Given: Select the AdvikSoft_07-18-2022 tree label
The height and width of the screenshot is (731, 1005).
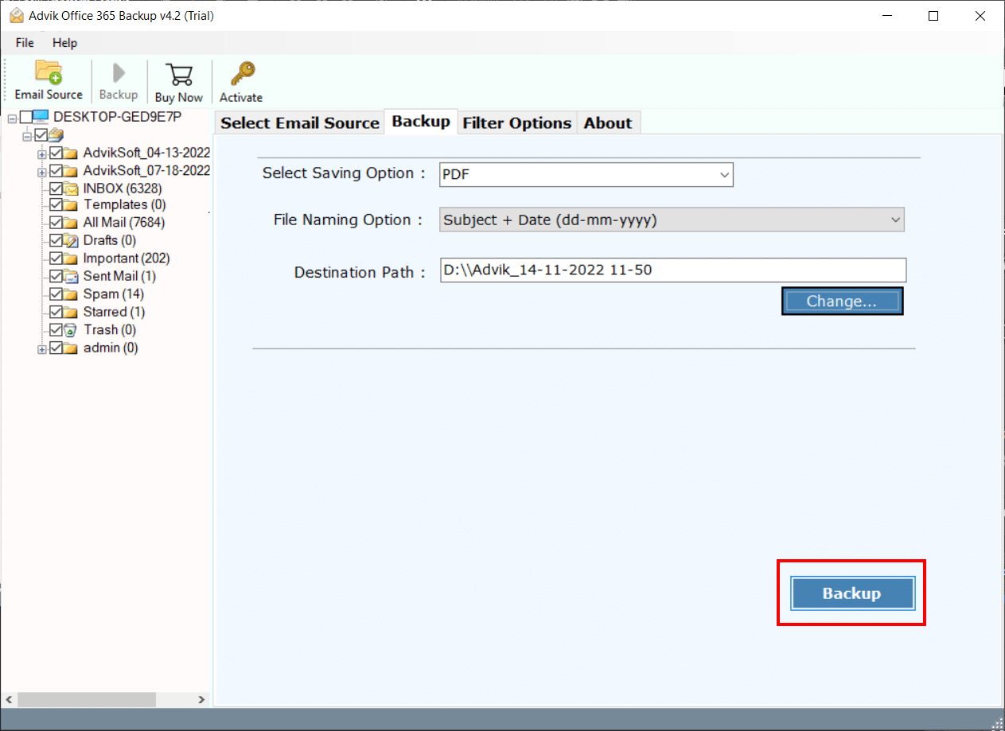Looking at the screenshot, I should tap(146, 170).
